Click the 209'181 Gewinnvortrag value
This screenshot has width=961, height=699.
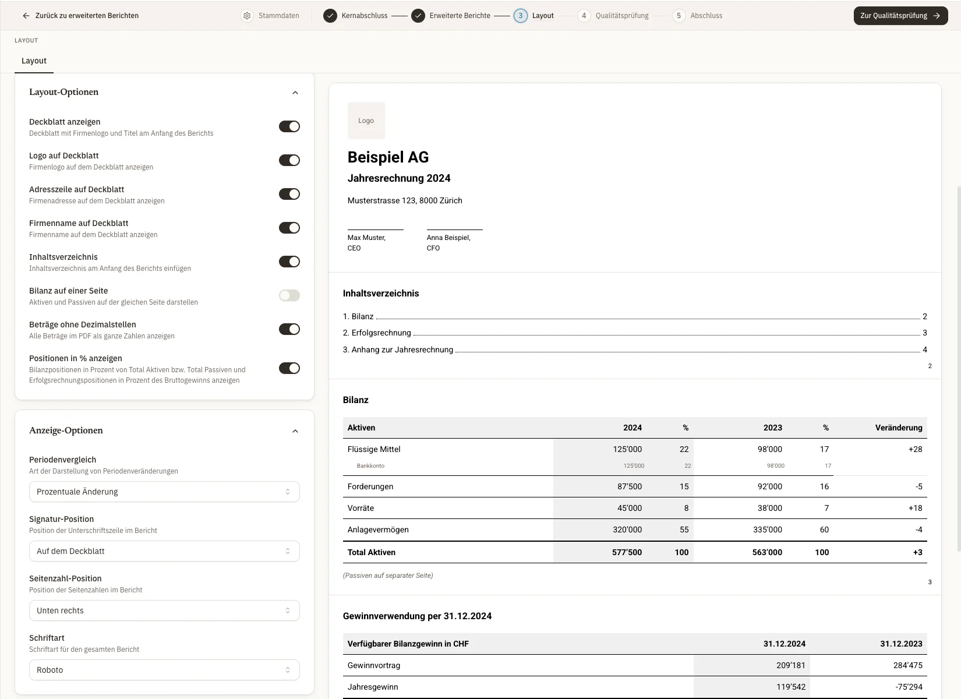coord(791,665)
